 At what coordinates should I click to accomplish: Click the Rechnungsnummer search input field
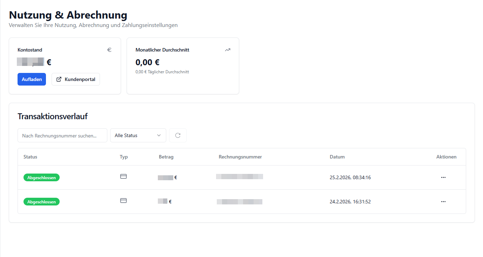(x=62, y=135)
